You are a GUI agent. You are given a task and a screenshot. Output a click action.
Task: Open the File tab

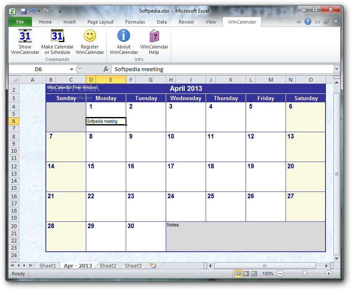pos(20,22)
